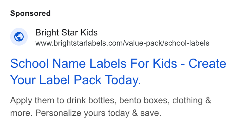Click the word 'Today.' ending the headline
The image size is (240, 126).
click(123, 80)
